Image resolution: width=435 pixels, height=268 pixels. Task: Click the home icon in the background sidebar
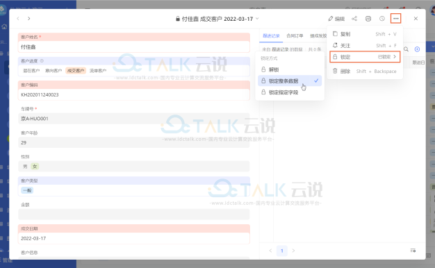4,26
